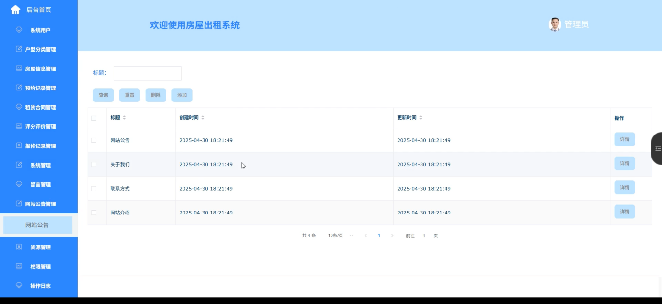Click the chart icon next to 权限管理
This screenshot has height=304, width=662.
[19, 266]
